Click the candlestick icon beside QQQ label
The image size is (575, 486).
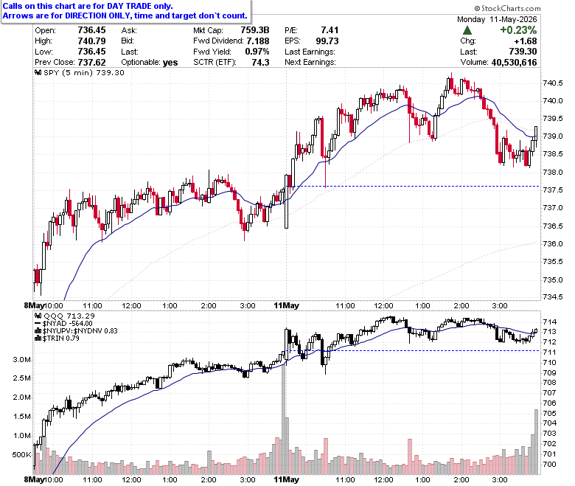tap(38, 316)
